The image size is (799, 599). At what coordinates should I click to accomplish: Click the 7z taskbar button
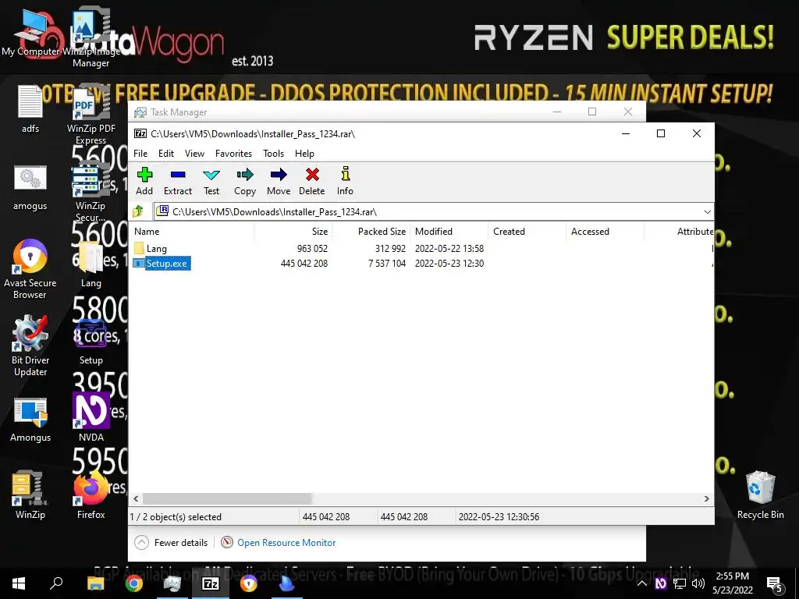click(x=211, y=583)
